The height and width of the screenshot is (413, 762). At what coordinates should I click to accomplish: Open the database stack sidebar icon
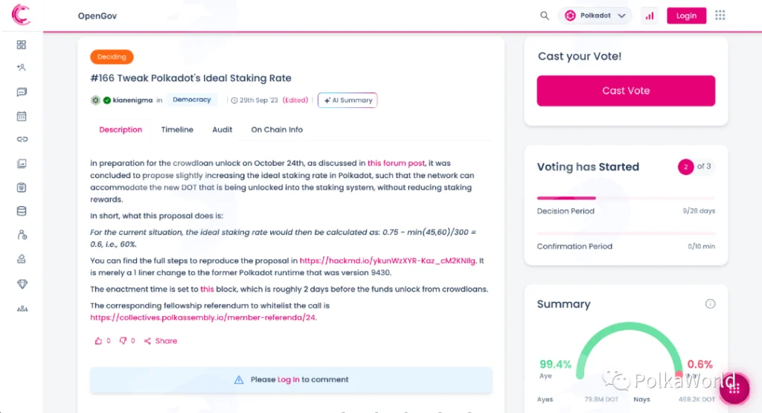click(x=22, y=211)
